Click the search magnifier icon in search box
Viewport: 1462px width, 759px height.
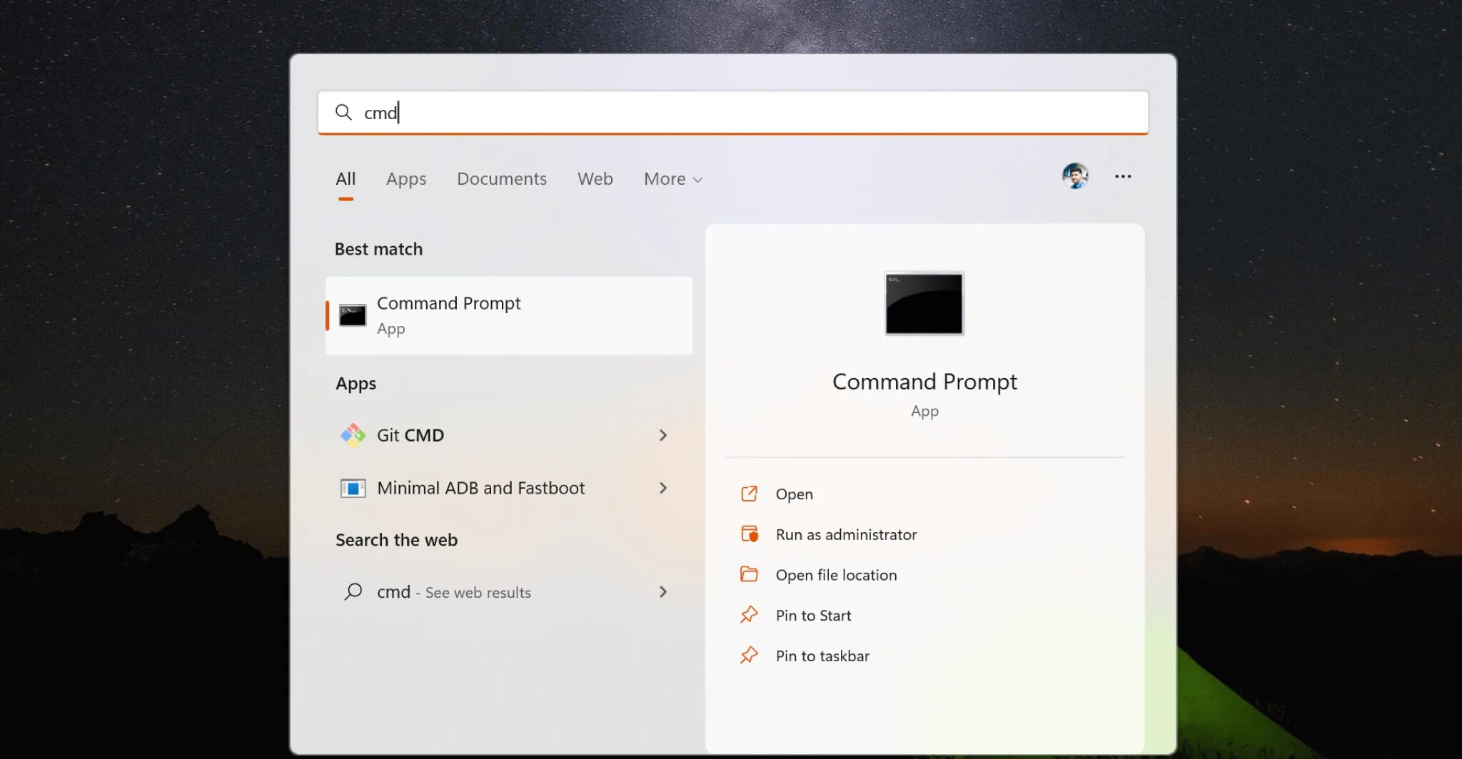click(x=343, y=112)
